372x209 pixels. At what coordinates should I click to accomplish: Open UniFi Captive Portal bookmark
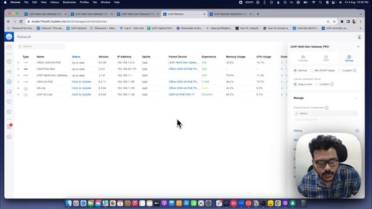160,28
